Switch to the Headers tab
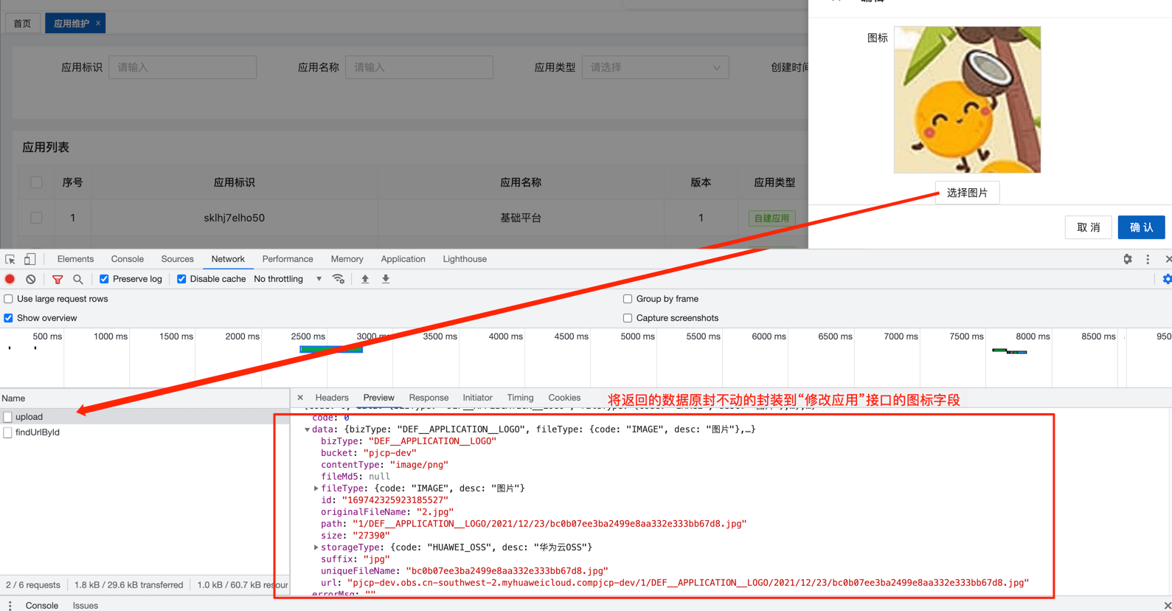1172x611 pixels. [332, 398]
